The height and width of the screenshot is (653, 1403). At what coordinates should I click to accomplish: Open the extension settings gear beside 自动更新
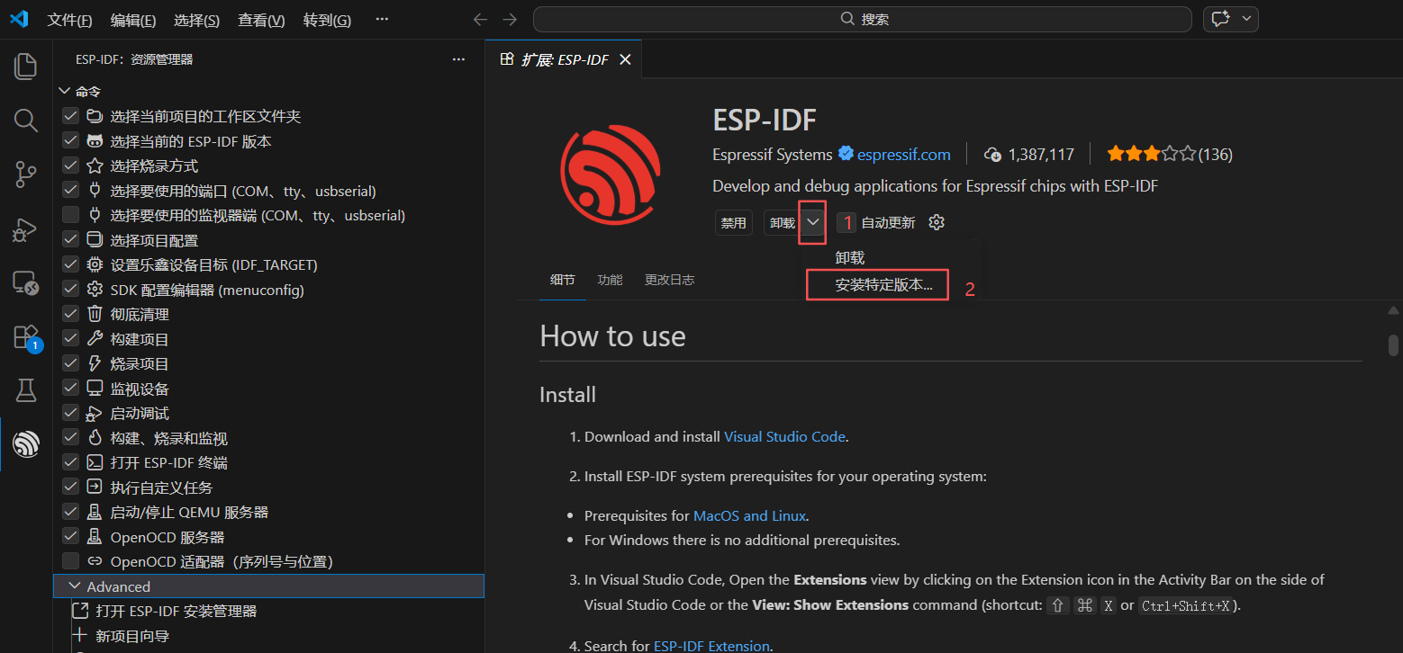click(x=937, y=222)
